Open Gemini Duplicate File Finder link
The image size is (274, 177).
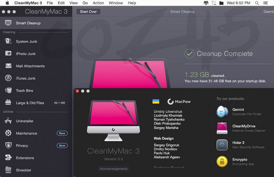[247, 112]
